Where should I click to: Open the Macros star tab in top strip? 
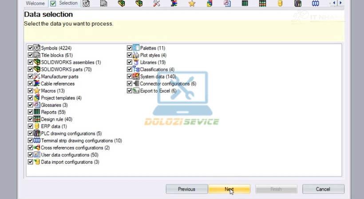click(x=191, y=4)
